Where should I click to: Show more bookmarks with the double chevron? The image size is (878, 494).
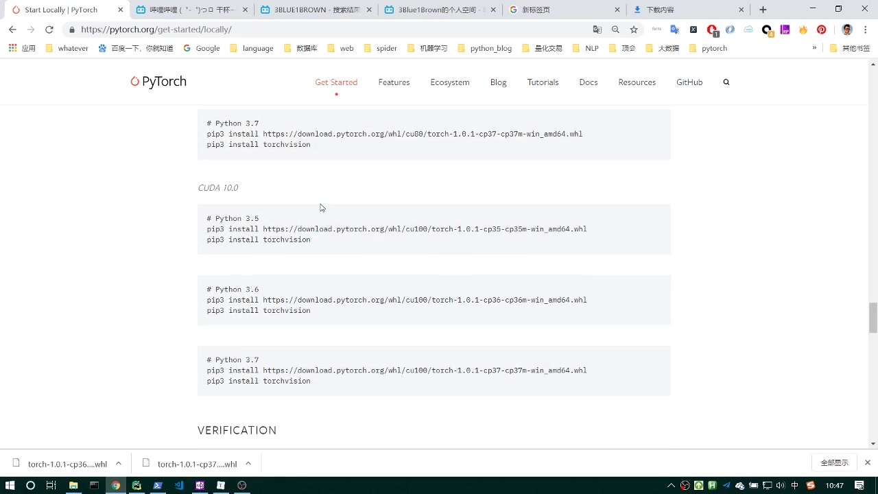tap(814, 48)
